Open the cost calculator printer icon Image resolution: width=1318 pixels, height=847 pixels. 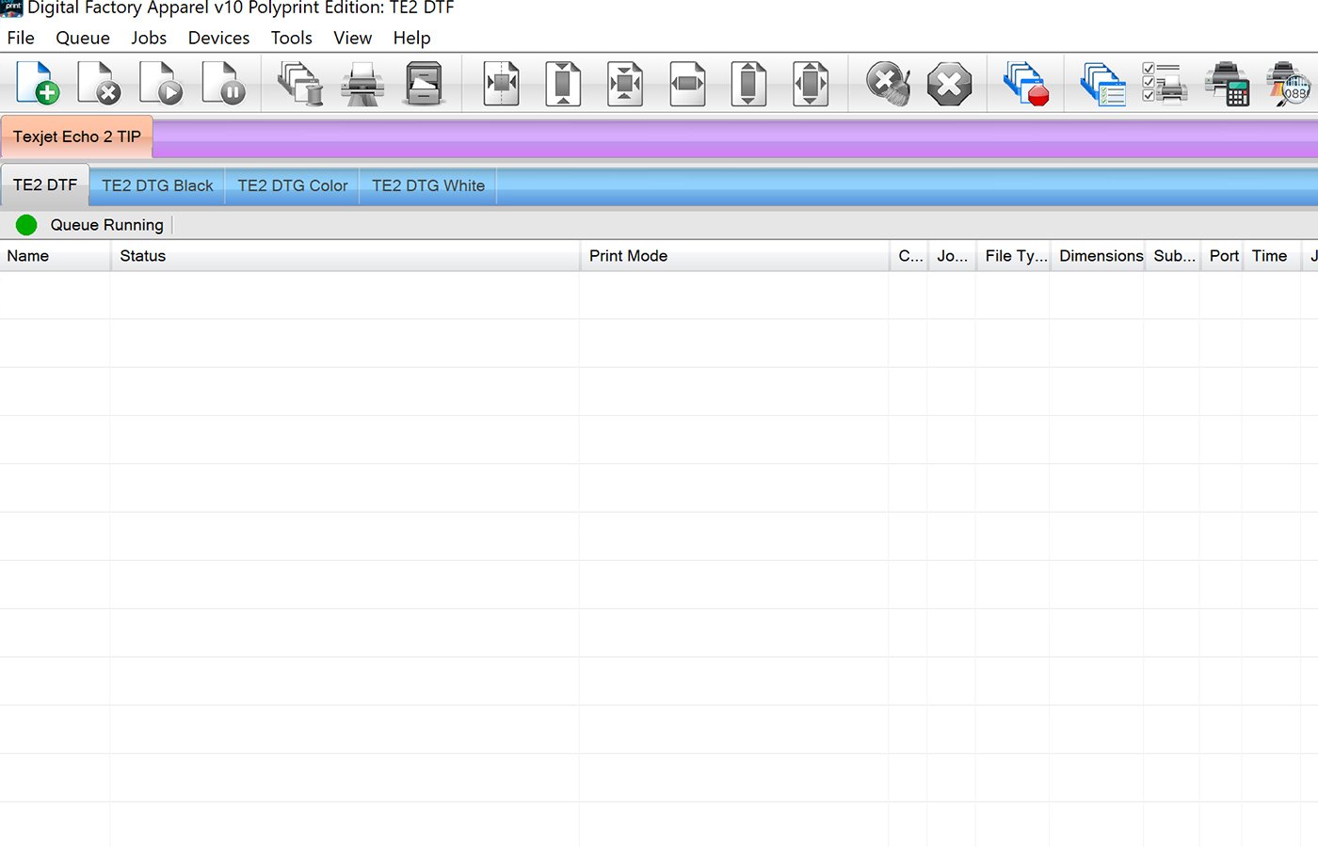pos(1227,83)
